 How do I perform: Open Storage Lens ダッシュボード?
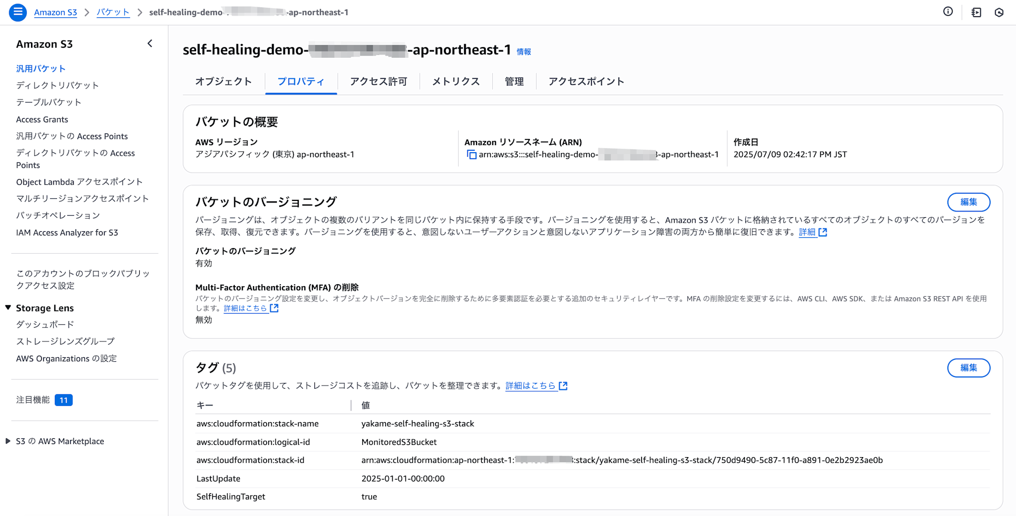click(45, 324)
